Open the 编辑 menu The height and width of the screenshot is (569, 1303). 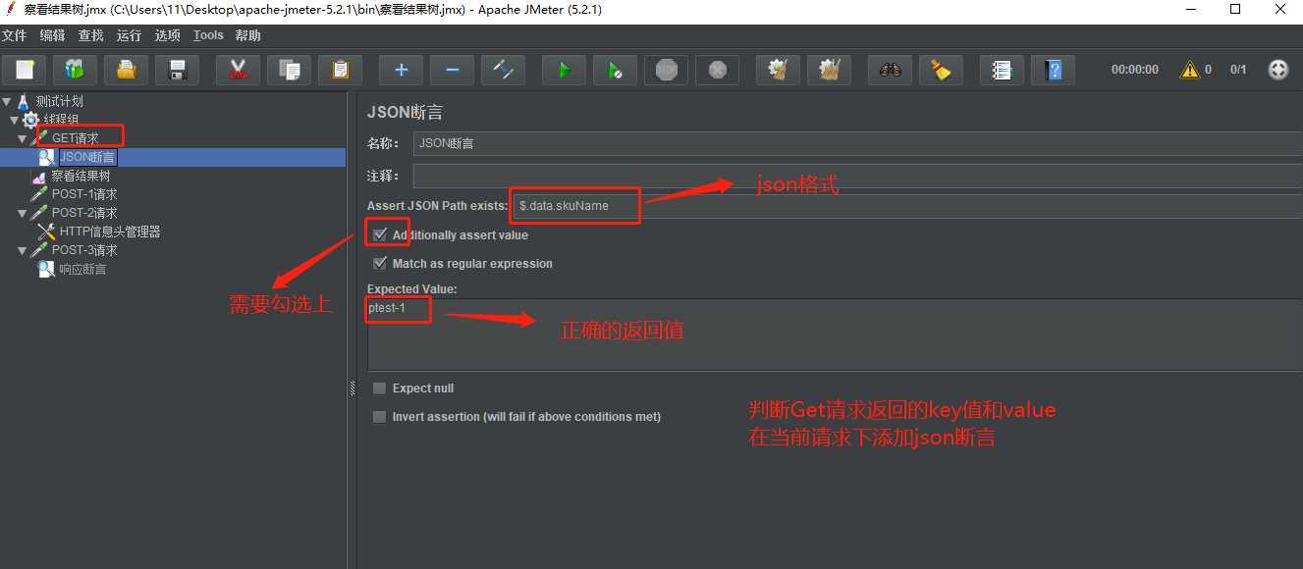tap(52, 35)
